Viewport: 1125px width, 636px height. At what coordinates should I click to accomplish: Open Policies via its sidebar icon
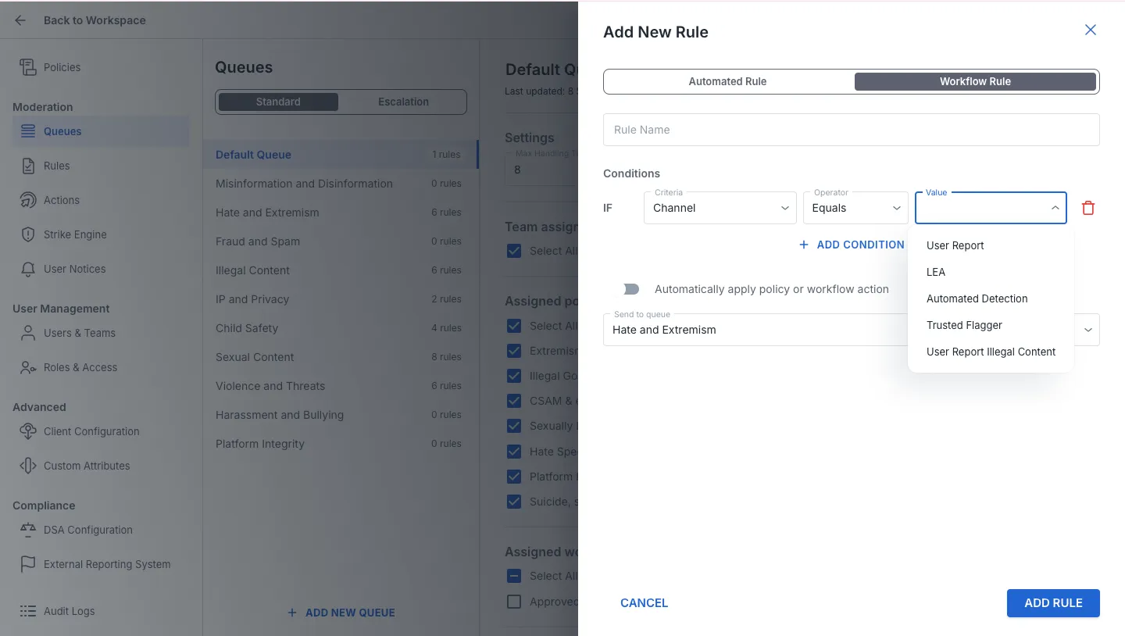click(x=28, y=67)
